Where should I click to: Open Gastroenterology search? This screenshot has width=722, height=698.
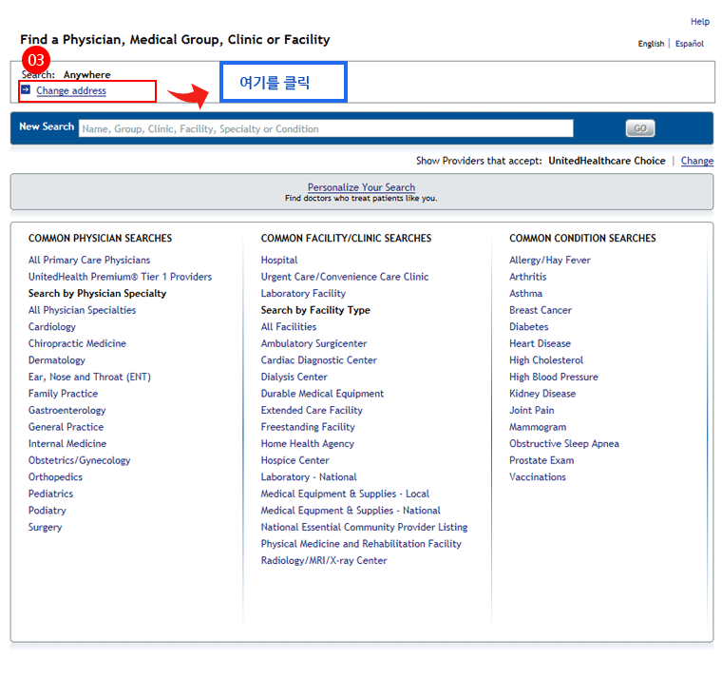[x=66, y=410]
